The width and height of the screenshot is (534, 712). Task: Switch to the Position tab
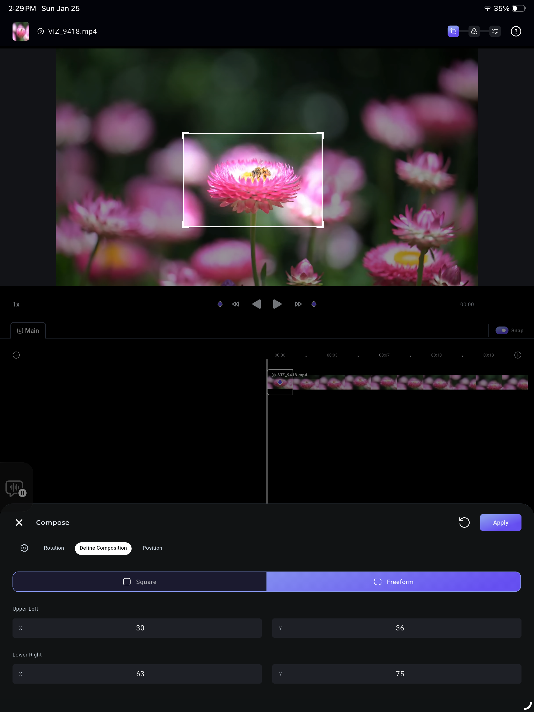coord(152,548)
